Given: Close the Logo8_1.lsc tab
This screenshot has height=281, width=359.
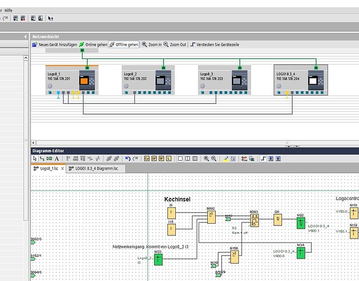Looking at the screenshot, I should click(62, 169).
